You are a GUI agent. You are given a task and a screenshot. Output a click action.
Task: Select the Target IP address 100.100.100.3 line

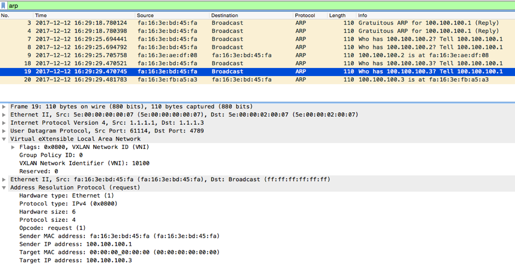pos(75,261)
